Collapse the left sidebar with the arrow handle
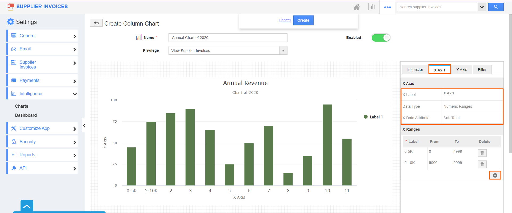The image size is (512, 213). pos(84,125)
